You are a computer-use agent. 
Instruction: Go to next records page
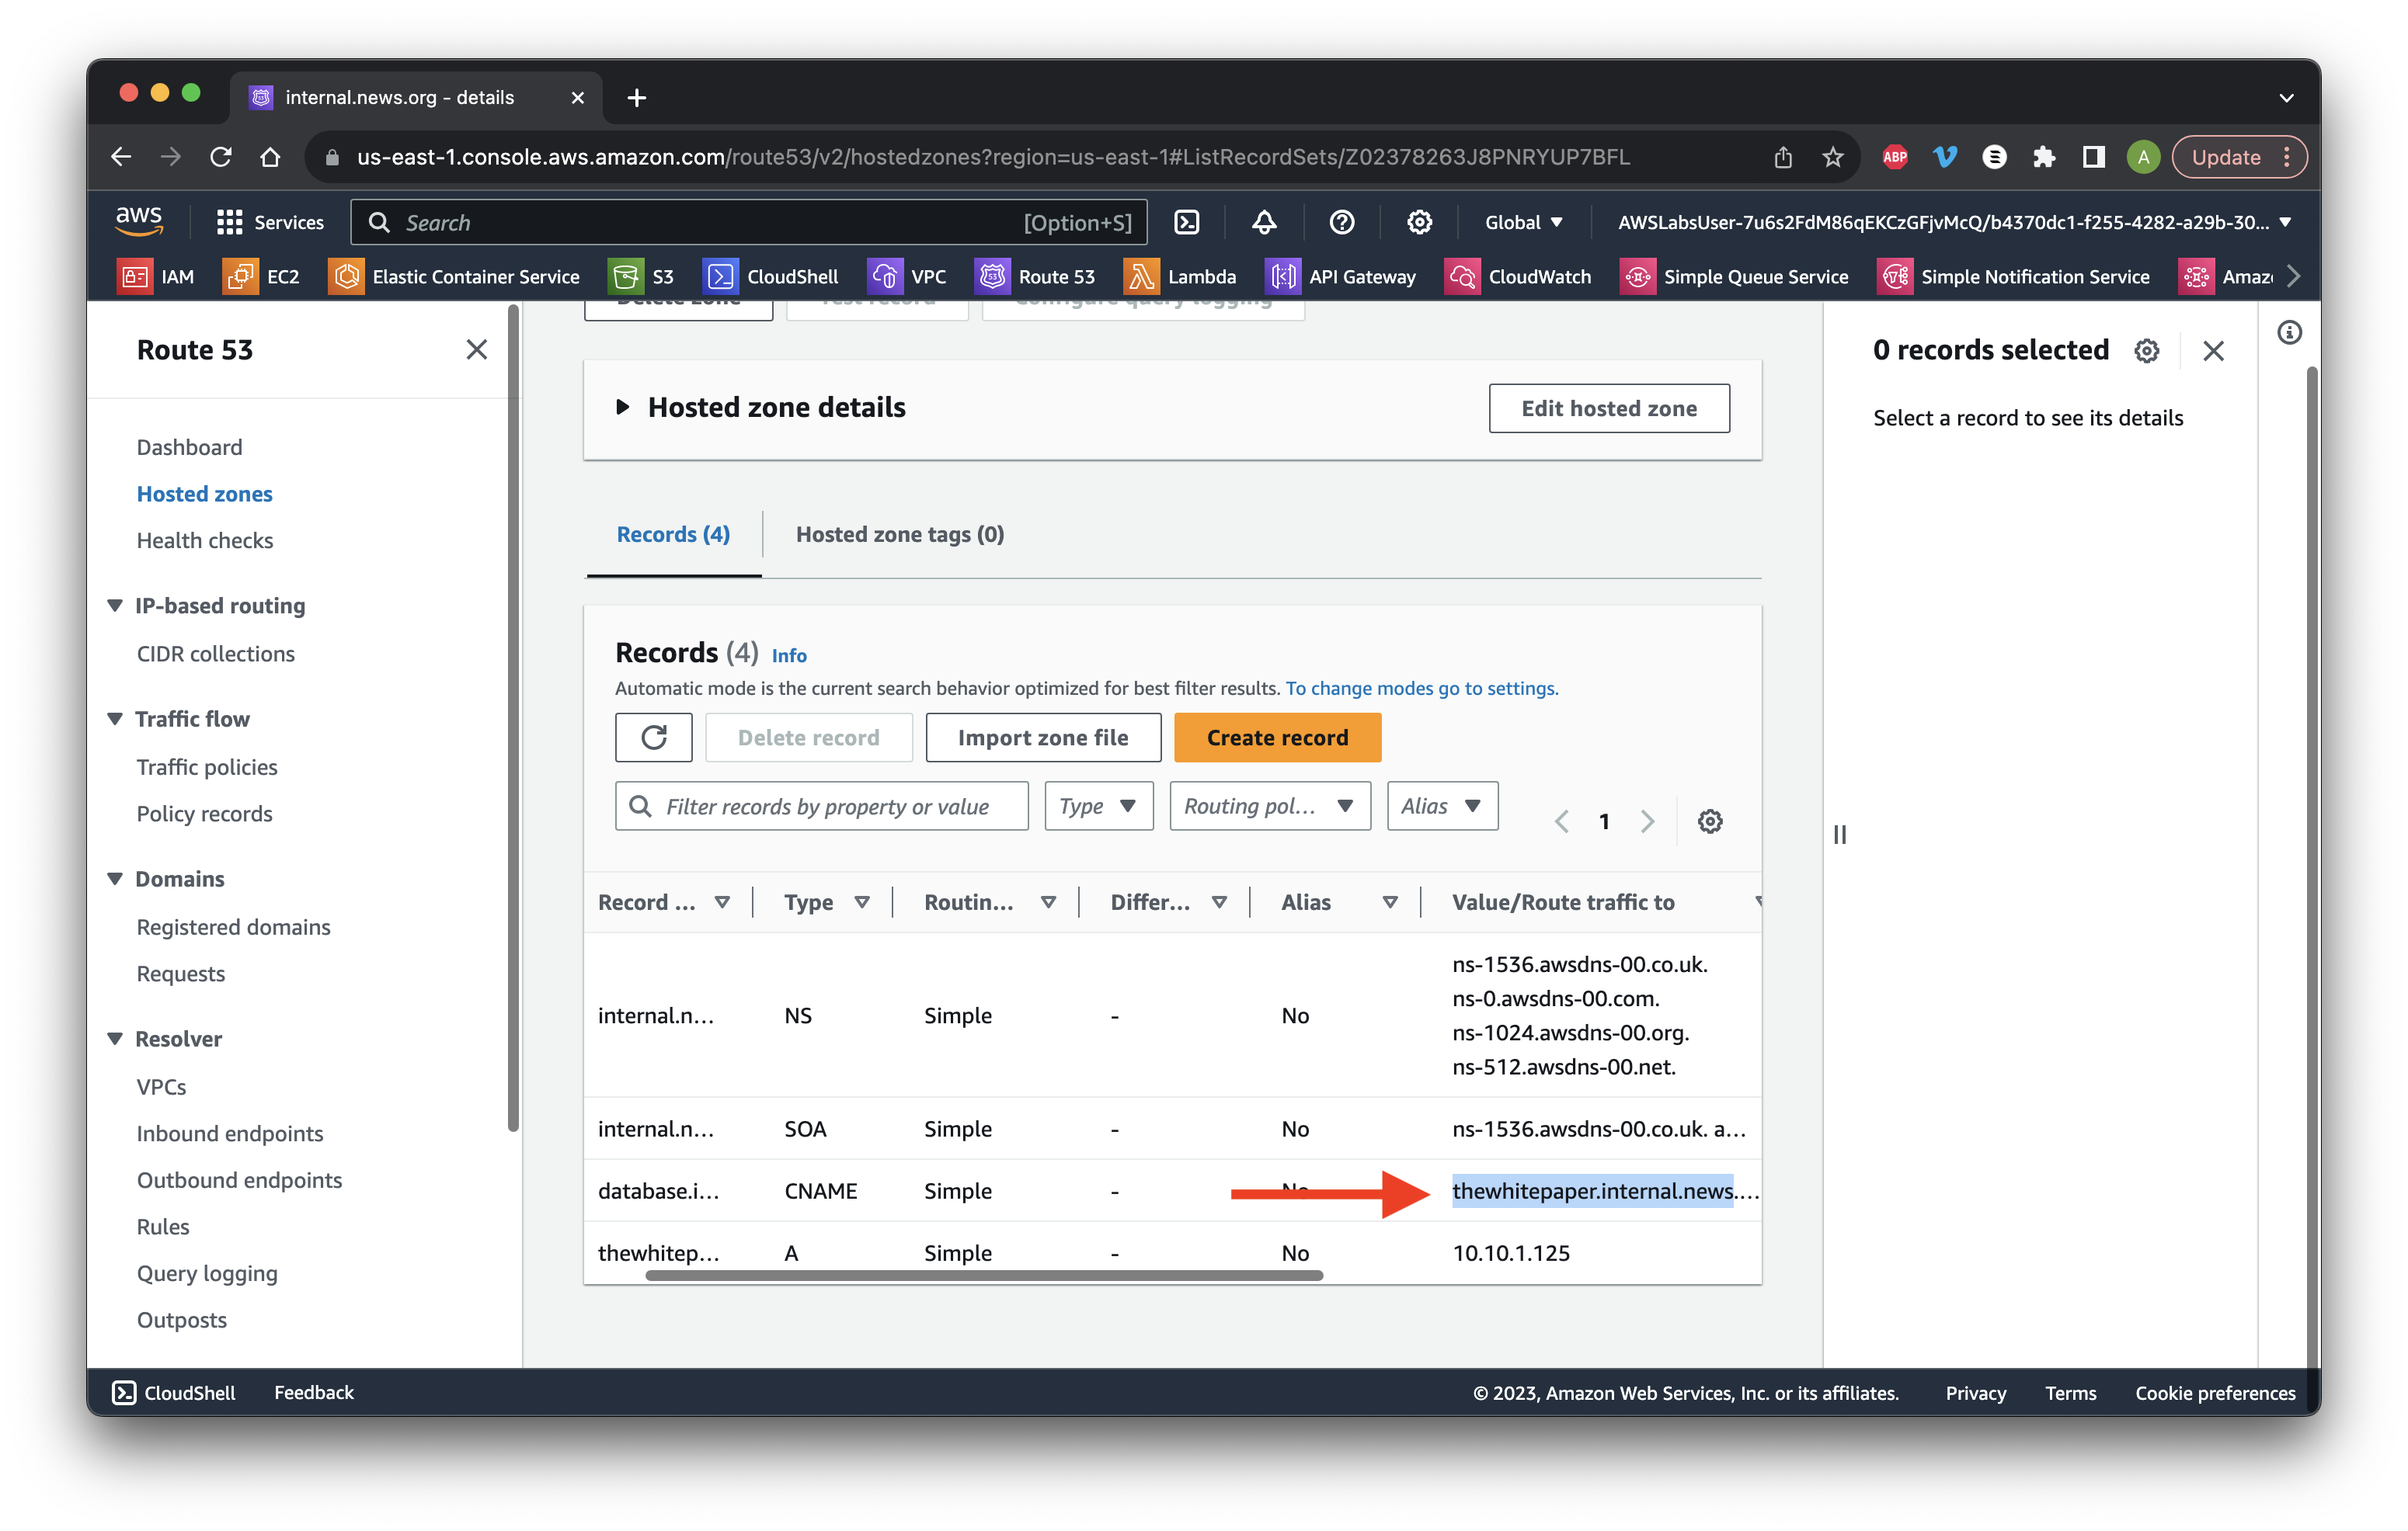pyautogui.click(x=1648, y=821)
